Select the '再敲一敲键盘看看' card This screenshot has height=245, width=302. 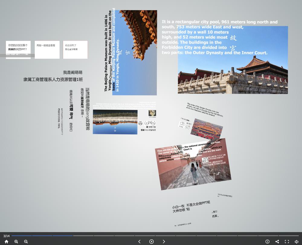tap(47, 49)
